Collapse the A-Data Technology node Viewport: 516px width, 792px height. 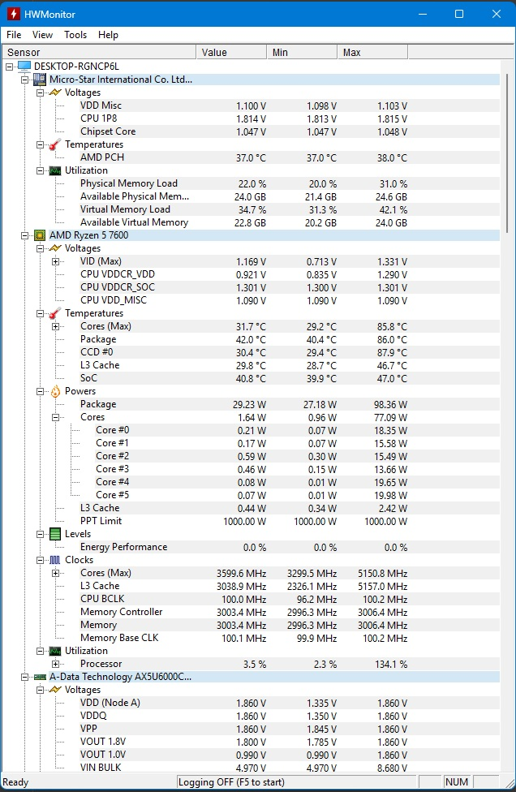[24, 678]
